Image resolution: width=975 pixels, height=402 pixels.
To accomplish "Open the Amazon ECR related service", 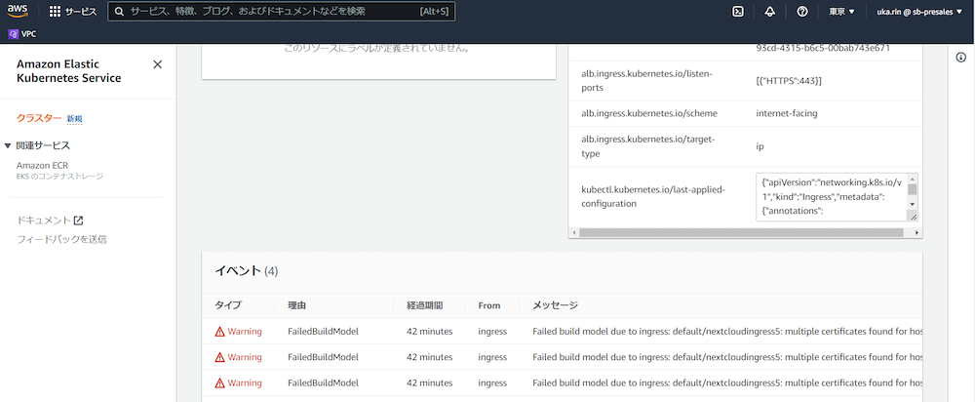I will point(42,165).
